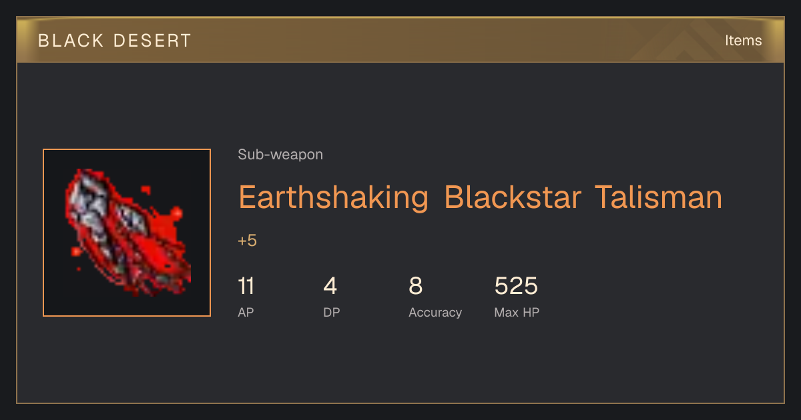The height and width of the screenshot is (420, 801).
Task: Click the Accuracy stat label
Action: 435,312
